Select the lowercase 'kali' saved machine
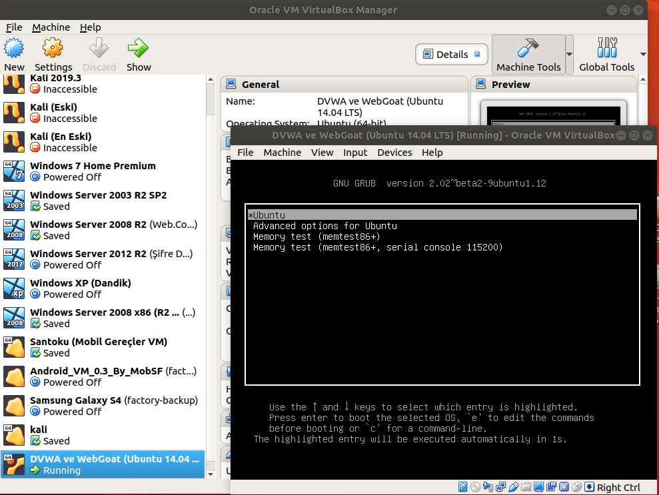659x495 pixels. click(x=103, y=435)
